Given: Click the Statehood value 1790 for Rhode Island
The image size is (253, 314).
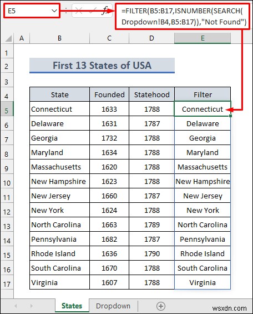Looking at the screenshot, I should click(x=152, y=253).
